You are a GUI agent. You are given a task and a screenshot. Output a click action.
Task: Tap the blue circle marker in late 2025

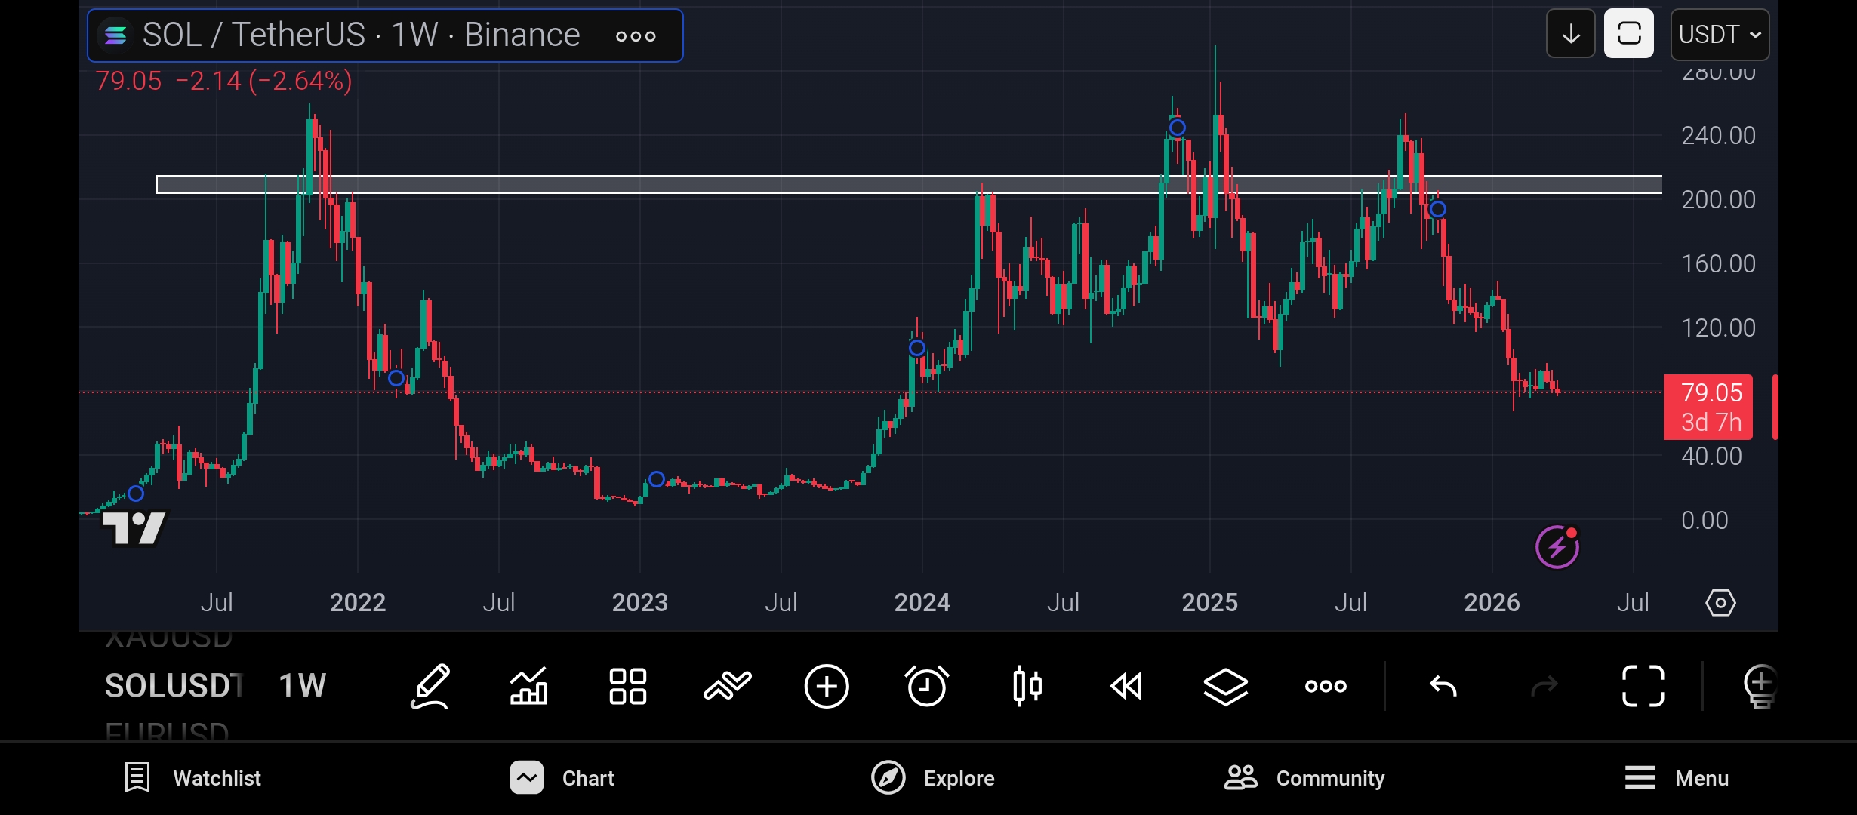pyautogui.click(x=1438, y=209)
